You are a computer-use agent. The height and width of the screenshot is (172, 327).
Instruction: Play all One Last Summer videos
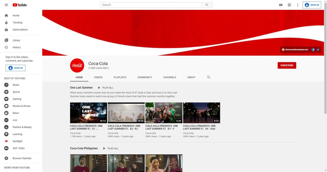tap(106, 87)
